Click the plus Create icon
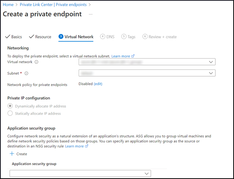The image size is (234, 179). 12,154
